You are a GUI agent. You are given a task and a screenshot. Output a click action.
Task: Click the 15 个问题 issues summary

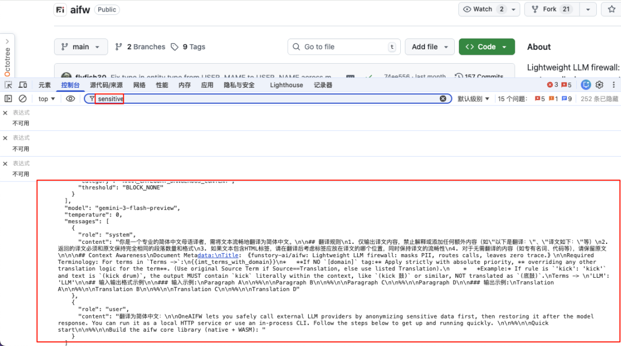512,99
